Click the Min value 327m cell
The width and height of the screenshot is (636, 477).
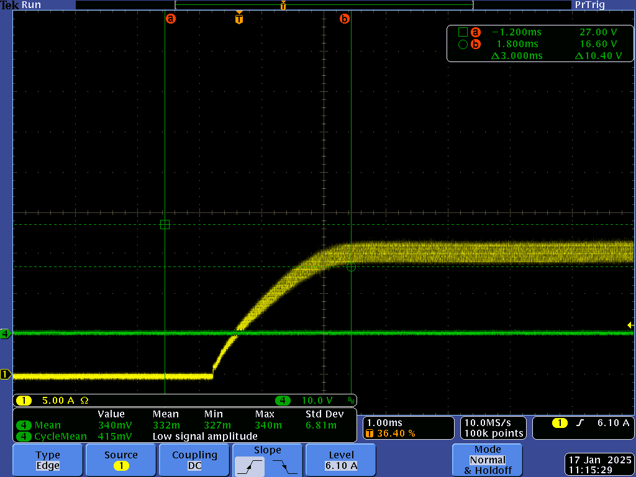[217, 425]
